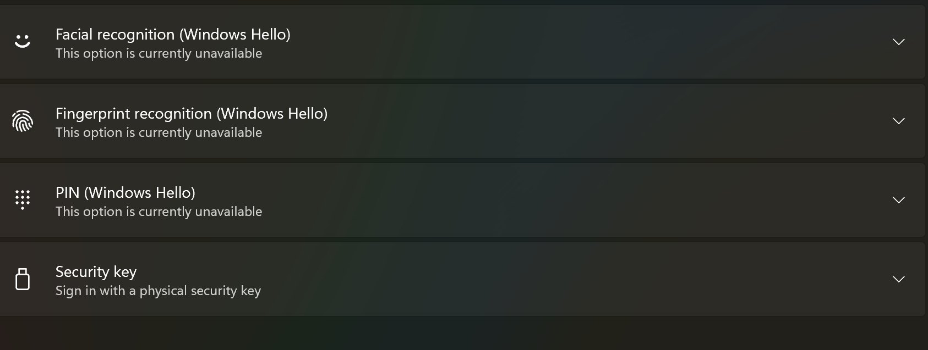The height and width of the screenshot is (350, 928).
Task: Click the fingerprint recognition icon
Action: click(x=22, y=121)
